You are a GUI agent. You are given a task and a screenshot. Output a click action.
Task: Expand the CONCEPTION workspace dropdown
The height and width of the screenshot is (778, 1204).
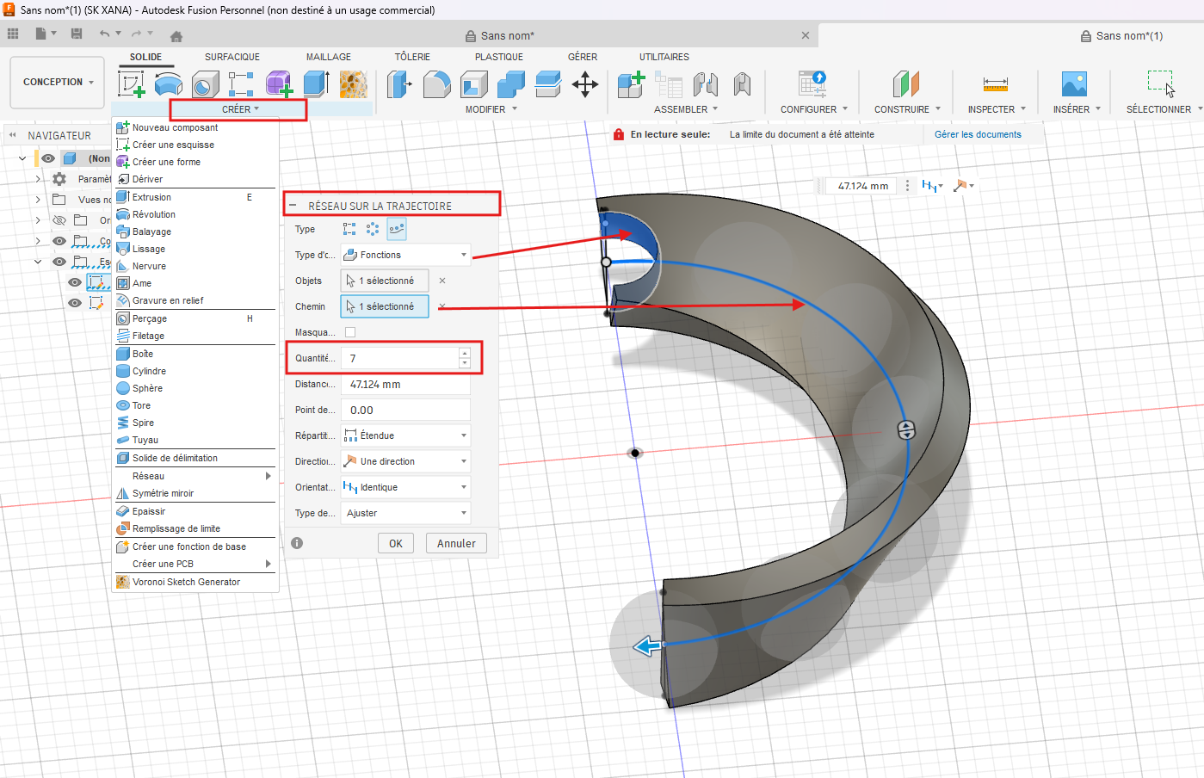pos(58,83)
